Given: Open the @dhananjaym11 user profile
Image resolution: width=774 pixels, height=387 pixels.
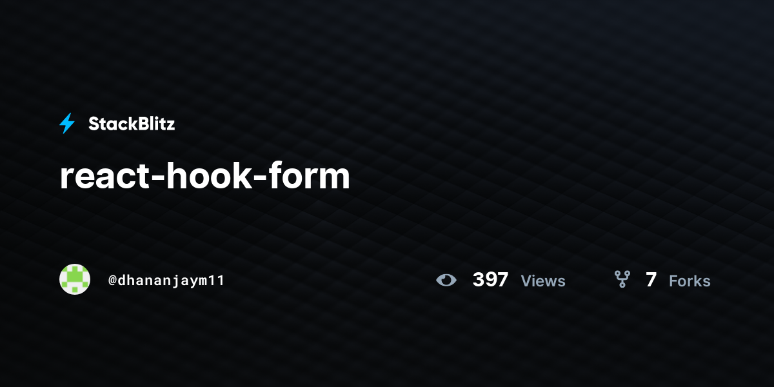Looking at the screenshot, I should [x=166, y=281].
